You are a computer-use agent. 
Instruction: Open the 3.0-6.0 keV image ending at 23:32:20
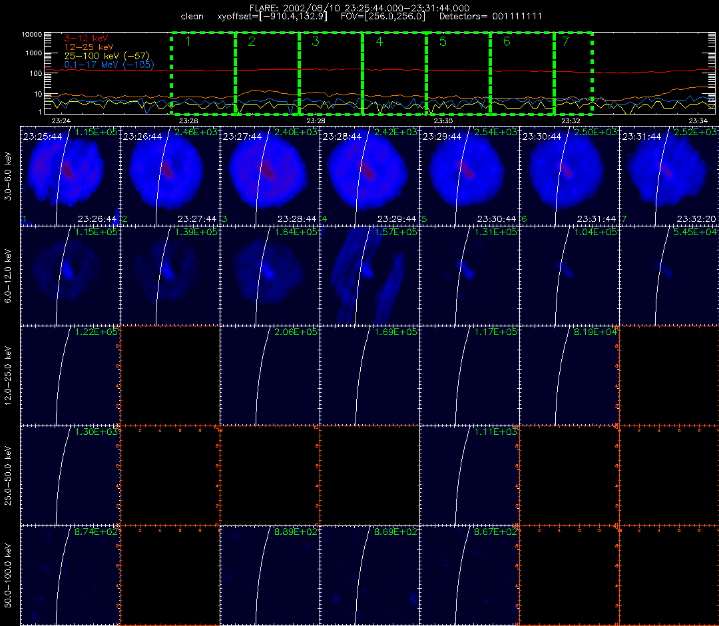(670, 176)
